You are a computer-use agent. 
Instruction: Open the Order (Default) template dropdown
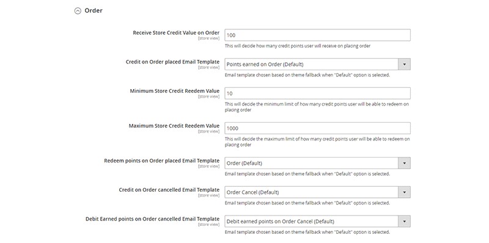click(317, 163)
